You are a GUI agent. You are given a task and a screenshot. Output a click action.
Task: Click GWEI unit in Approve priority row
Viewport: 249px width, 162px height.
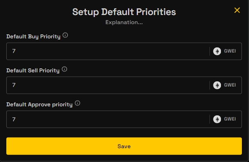click(230, 119)
